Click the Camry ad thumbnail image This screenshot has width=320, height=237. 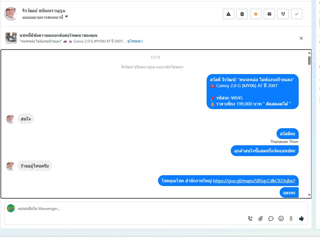(x=11, y=38)
